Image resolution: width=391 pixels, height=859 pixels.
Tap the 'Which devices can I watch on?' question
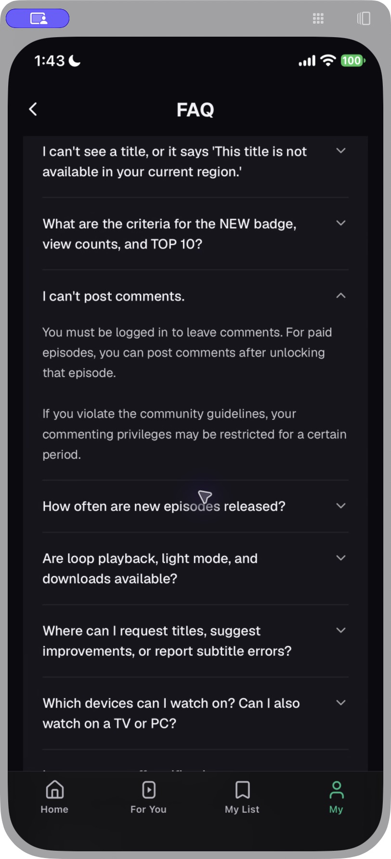pos(171,713)
